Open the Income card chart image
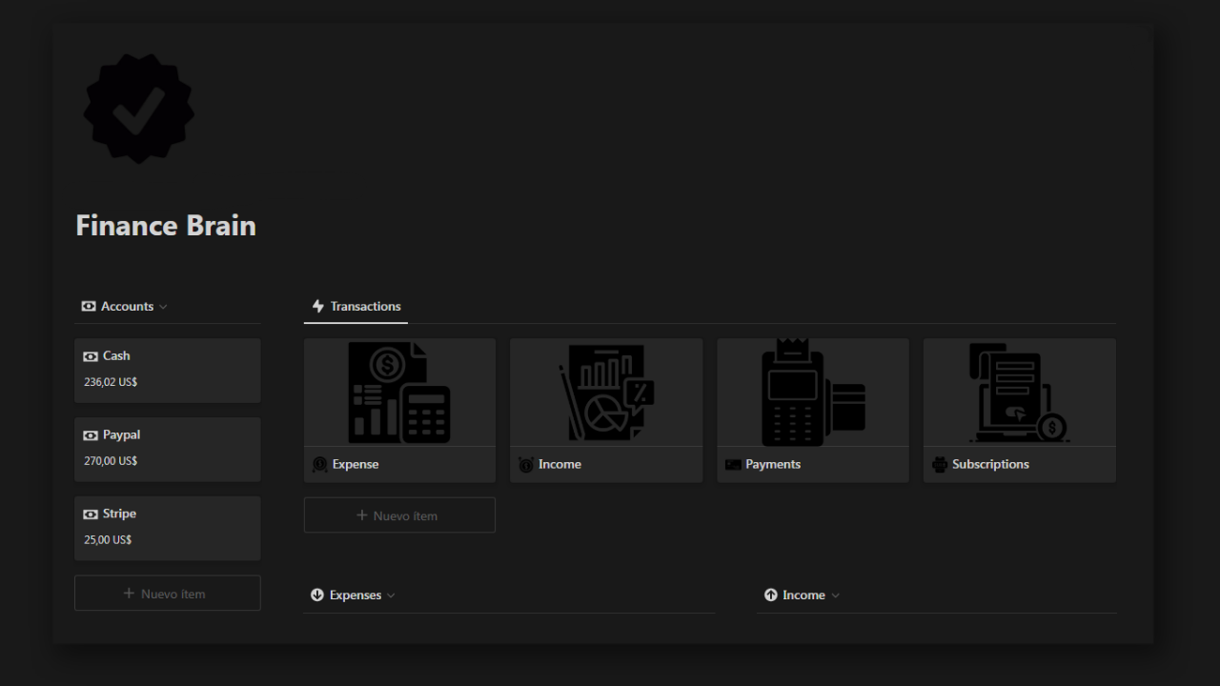1220x686 pixels. 606,393
